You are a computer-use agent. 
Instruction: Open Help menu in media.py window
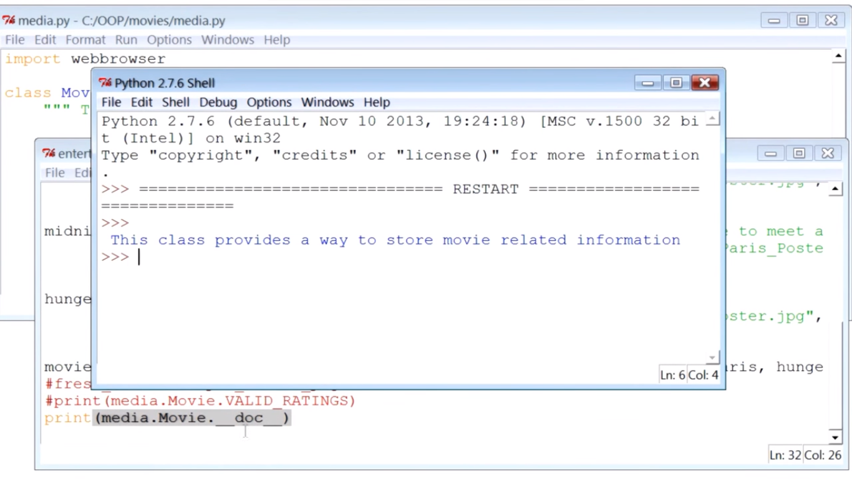tap(277, 40)
